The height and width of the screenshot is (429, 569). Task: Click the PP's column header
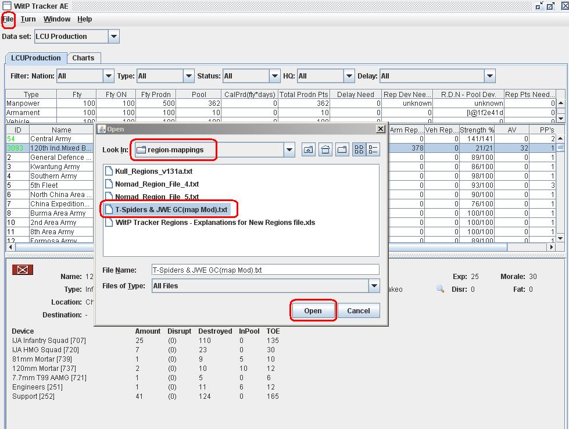[547, 130]
